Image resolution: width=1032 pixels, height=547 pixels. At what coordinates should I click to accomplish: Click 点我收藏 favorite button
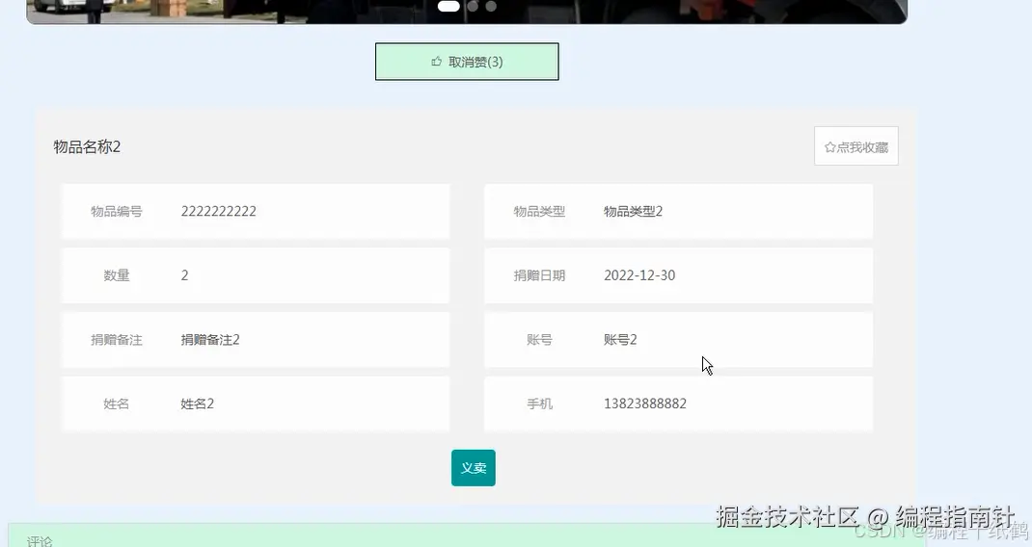856,146
